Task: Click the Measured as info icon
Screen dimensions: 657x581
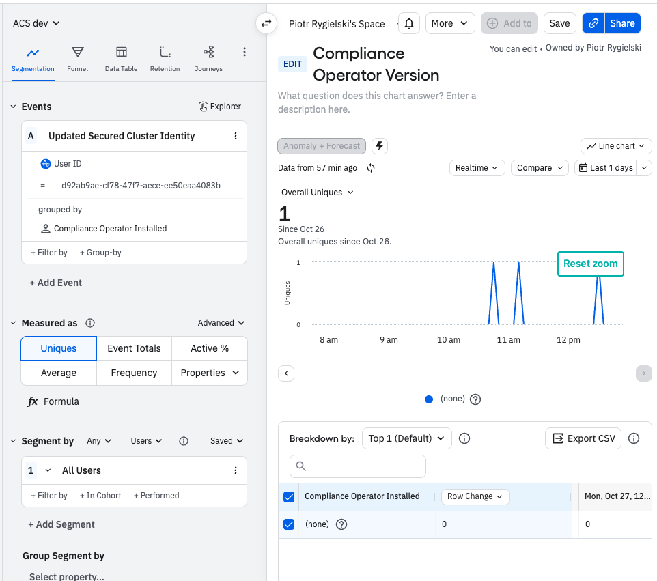Action: [90, 323]
